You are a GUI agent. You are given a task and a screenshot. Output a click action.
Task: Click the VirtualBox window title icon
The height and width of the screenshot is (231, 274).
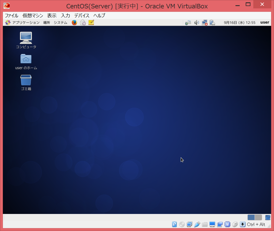[x=7, y=6]
